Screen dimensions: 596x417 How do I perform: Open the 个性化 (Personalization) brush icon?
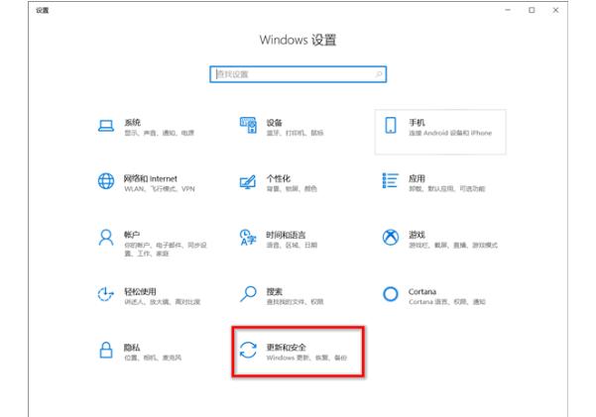[248, 182]
